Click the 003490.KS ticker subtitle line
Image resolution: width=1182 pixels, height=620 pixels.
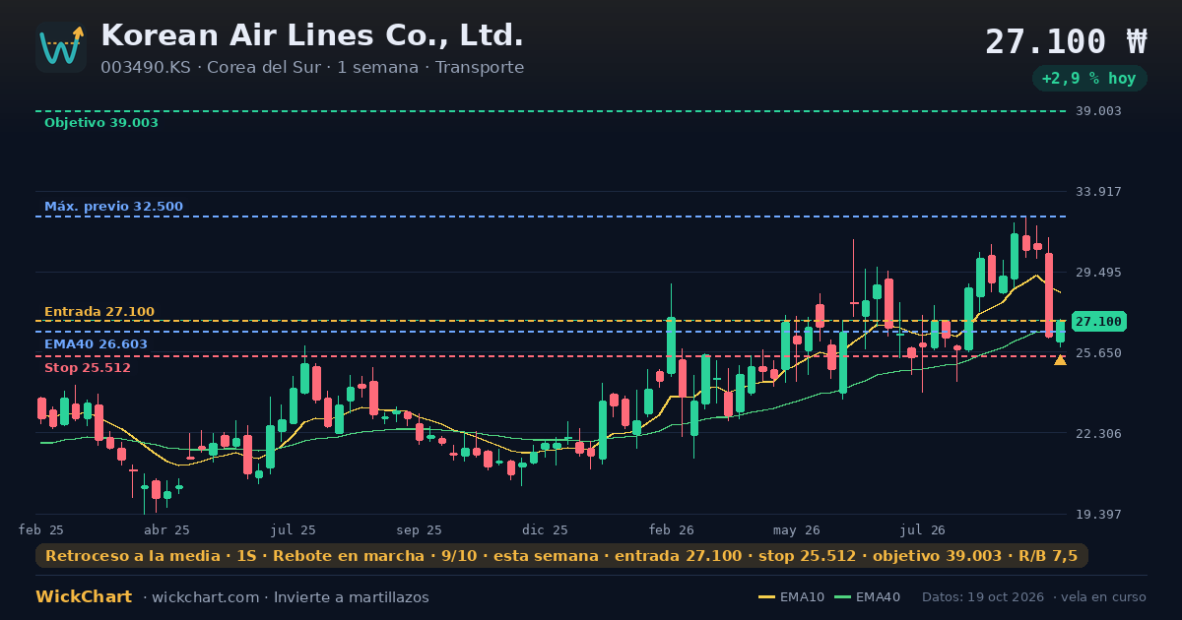312,68
